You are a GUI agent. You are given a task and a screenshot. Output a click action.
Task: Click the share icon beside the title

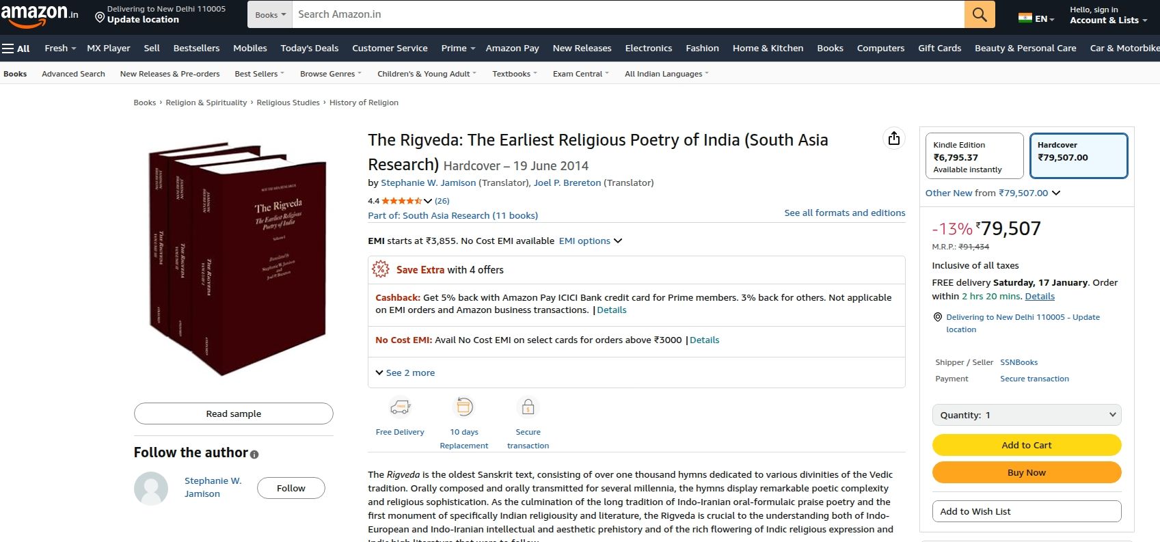(893, 139)
